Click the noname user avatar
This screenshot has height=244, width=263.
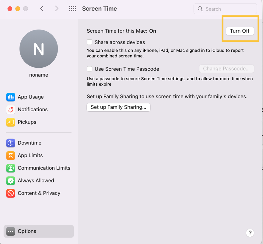tap(39, 49)
